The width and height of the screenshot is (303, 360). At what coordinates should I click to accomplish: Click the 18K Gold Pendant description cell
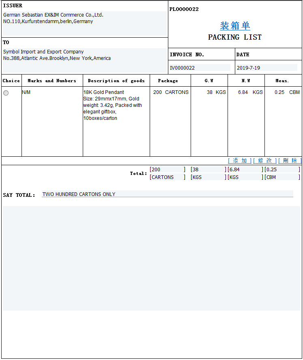tap(116, 105)
